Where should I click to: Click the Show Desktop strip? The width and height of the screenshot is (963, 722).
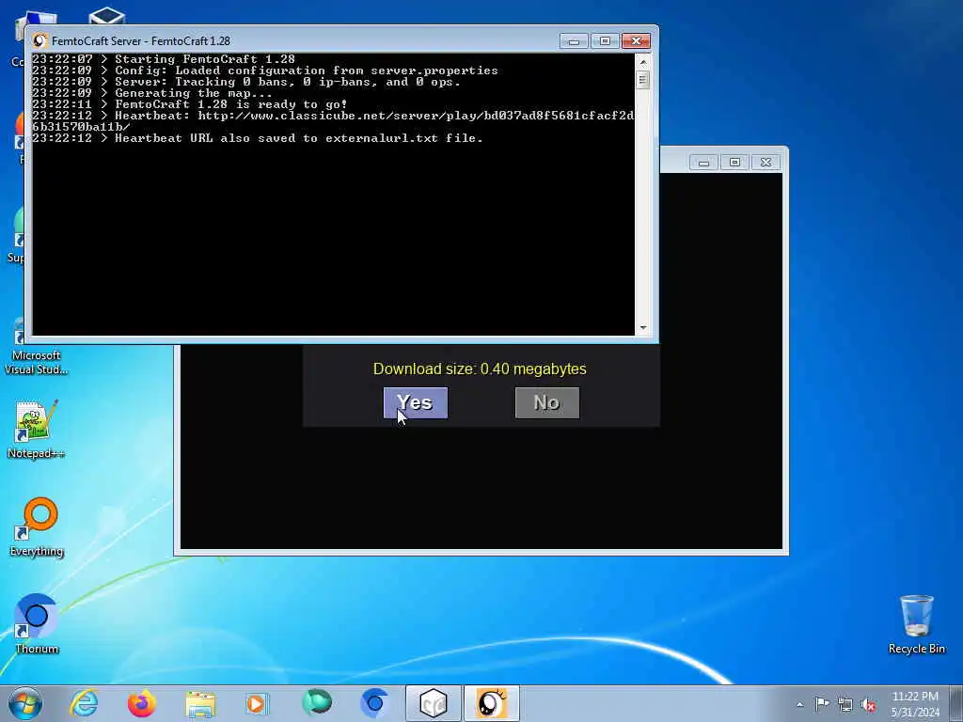point(956,703)
